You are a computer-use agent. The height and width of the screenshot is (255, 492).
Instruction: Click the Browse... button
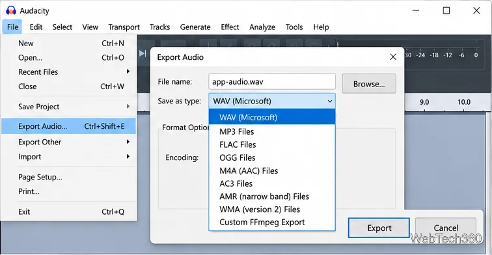[x=369, y=84]
